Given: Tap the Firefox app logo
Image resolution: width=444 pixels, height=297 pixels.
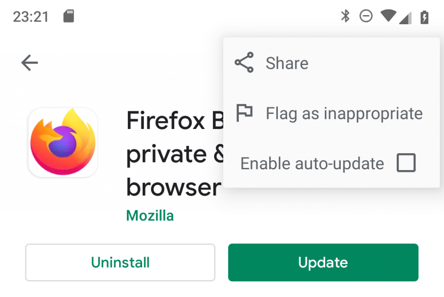Looking at the screenshot, I should point(63,142).
